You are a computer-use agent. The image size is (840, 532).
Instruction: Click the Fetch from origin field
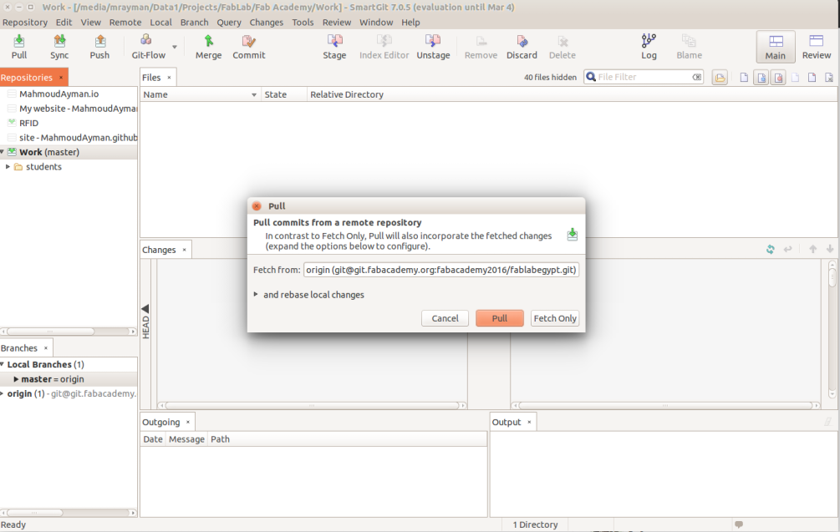point(440,270)
